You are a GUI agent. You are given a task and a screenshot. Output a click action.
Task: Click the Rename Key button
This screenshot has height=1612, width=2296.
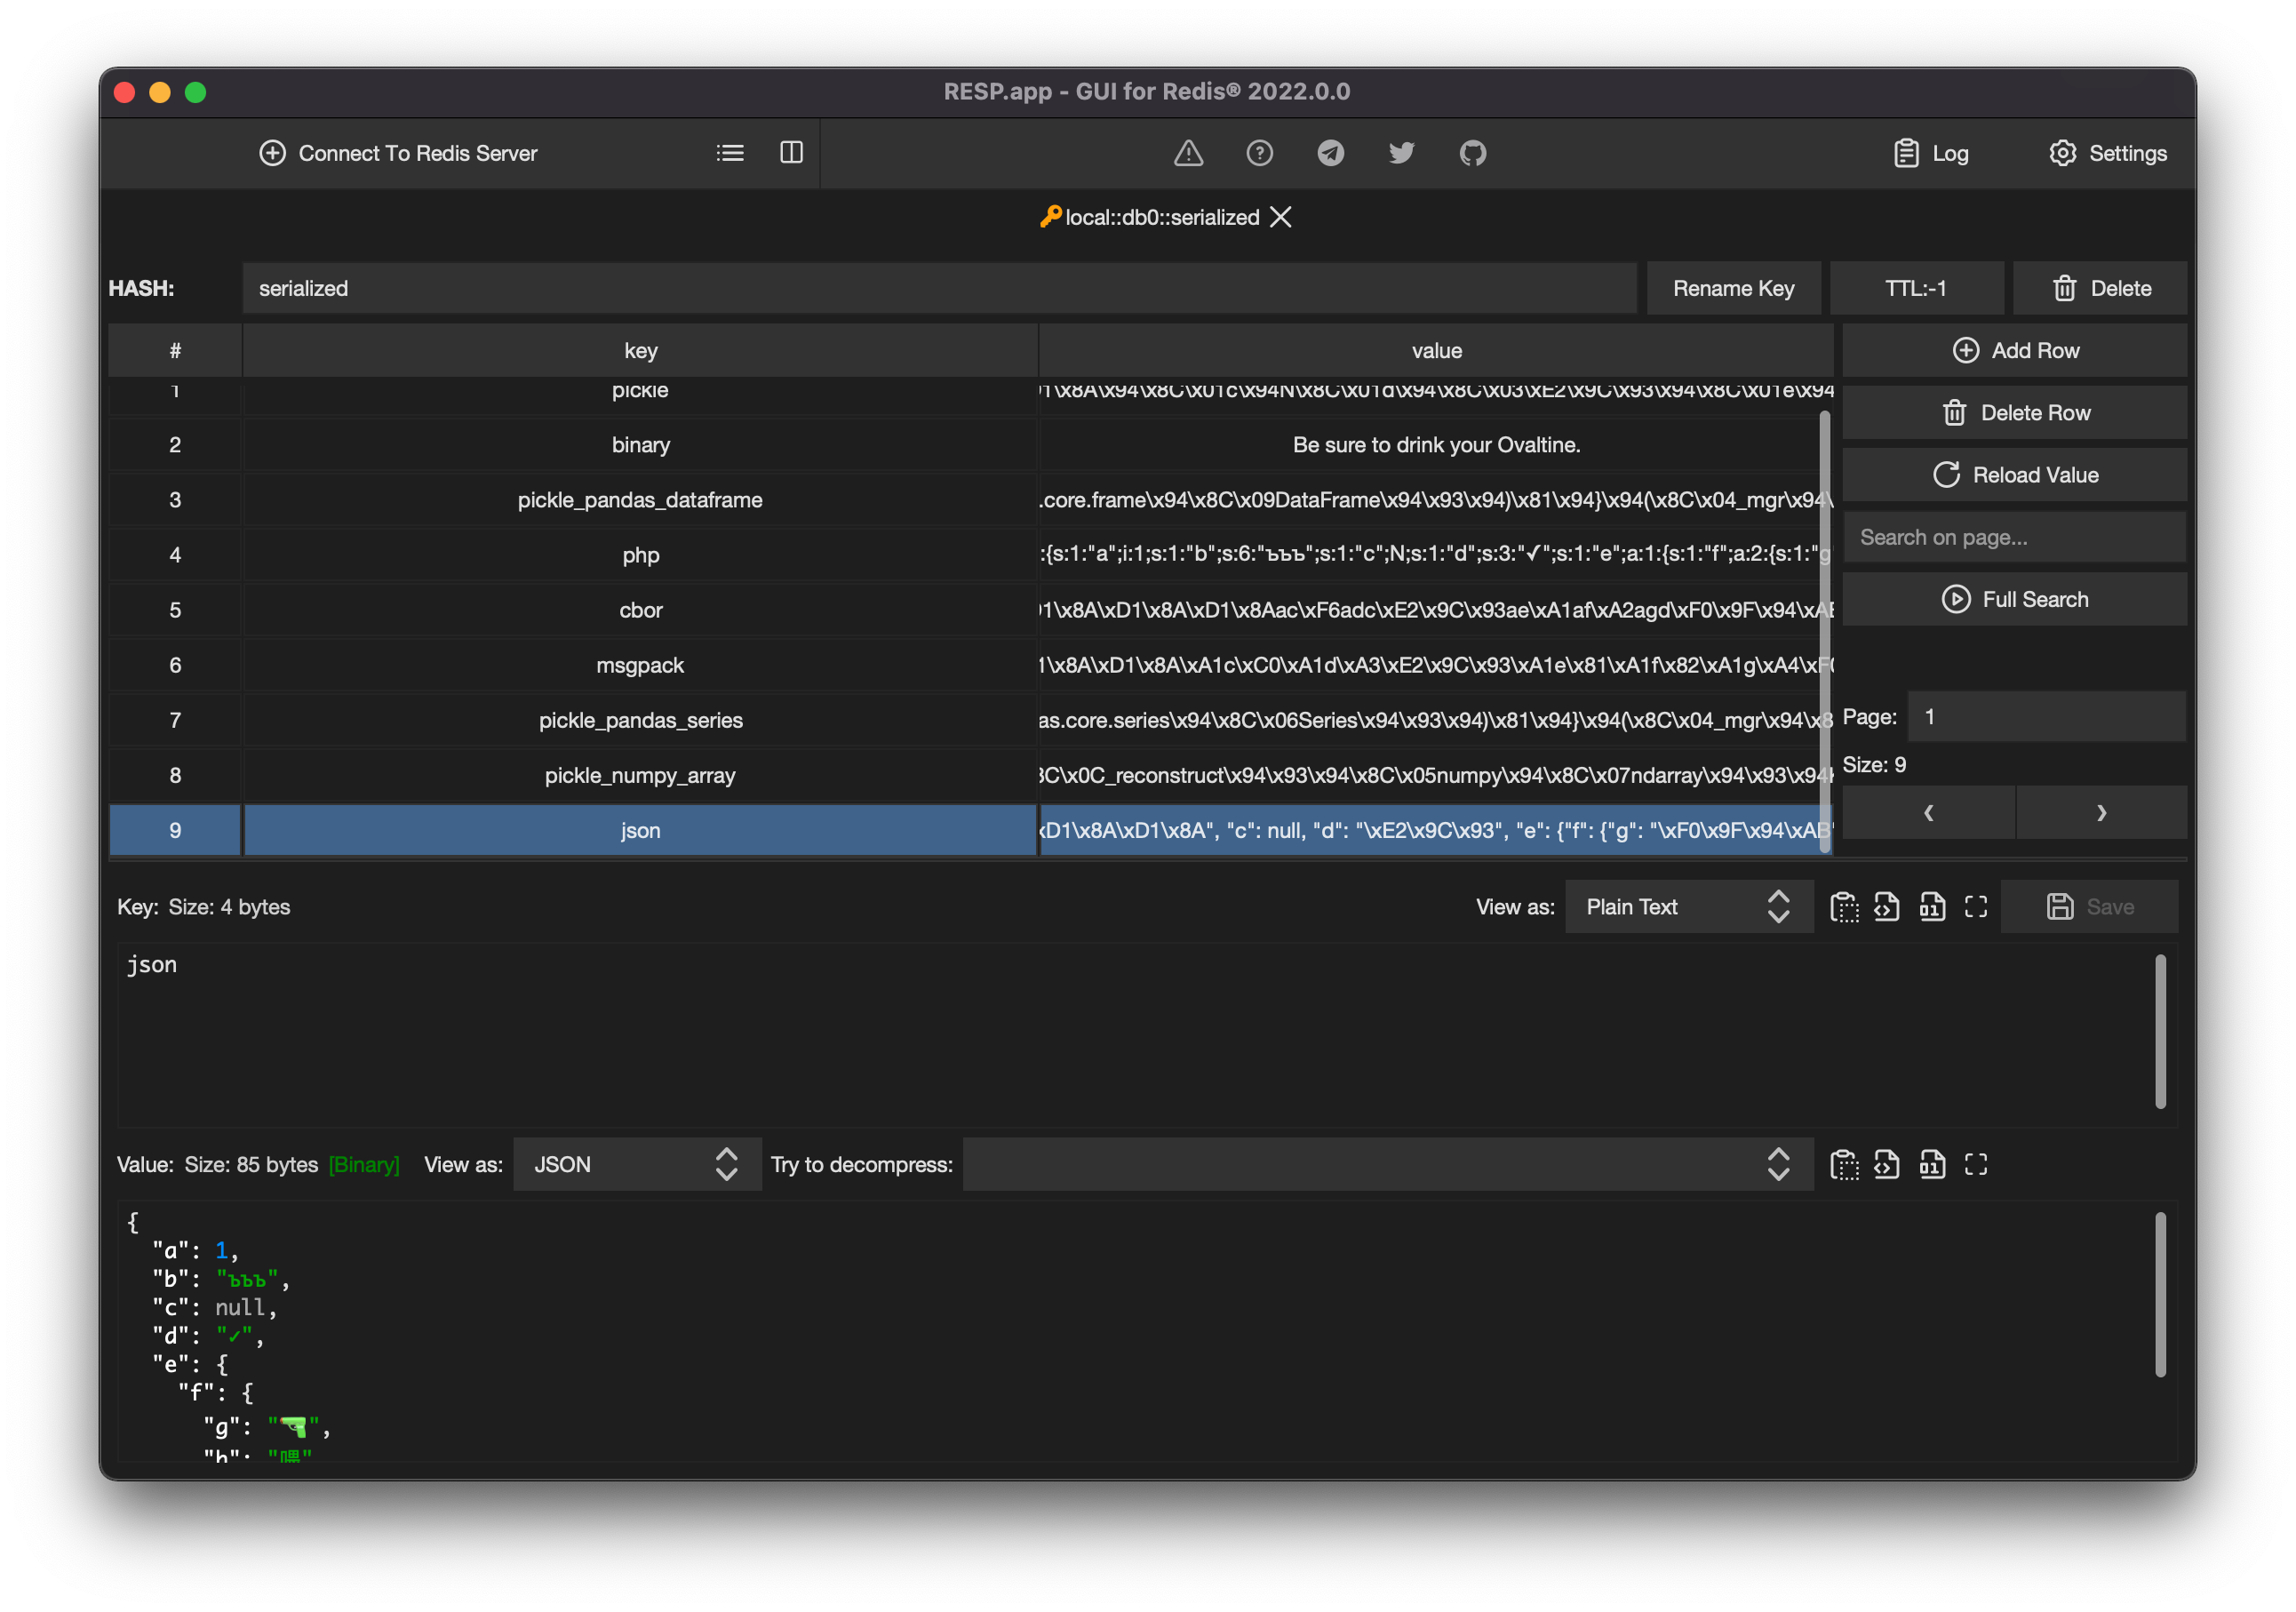pyautogui.click(x=1733, y=288)
